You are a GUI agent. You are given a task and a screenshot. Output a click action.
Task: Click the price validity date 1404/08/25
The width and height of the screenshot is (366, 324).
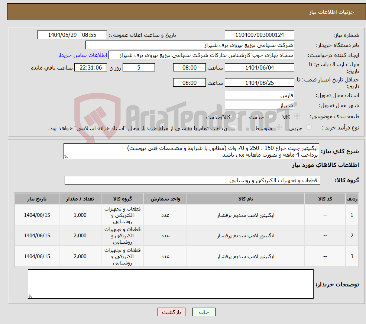point(259,83)
